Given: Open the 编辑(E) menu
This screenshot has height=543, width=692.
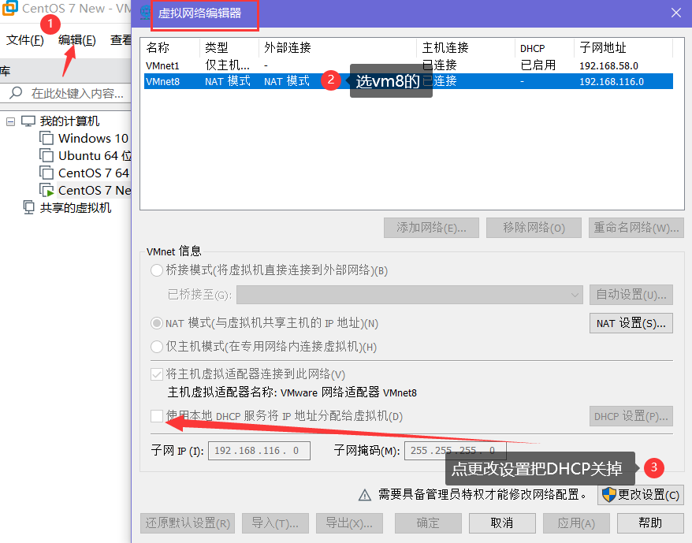Looking at the screenshot, I should tap(76, 40).
